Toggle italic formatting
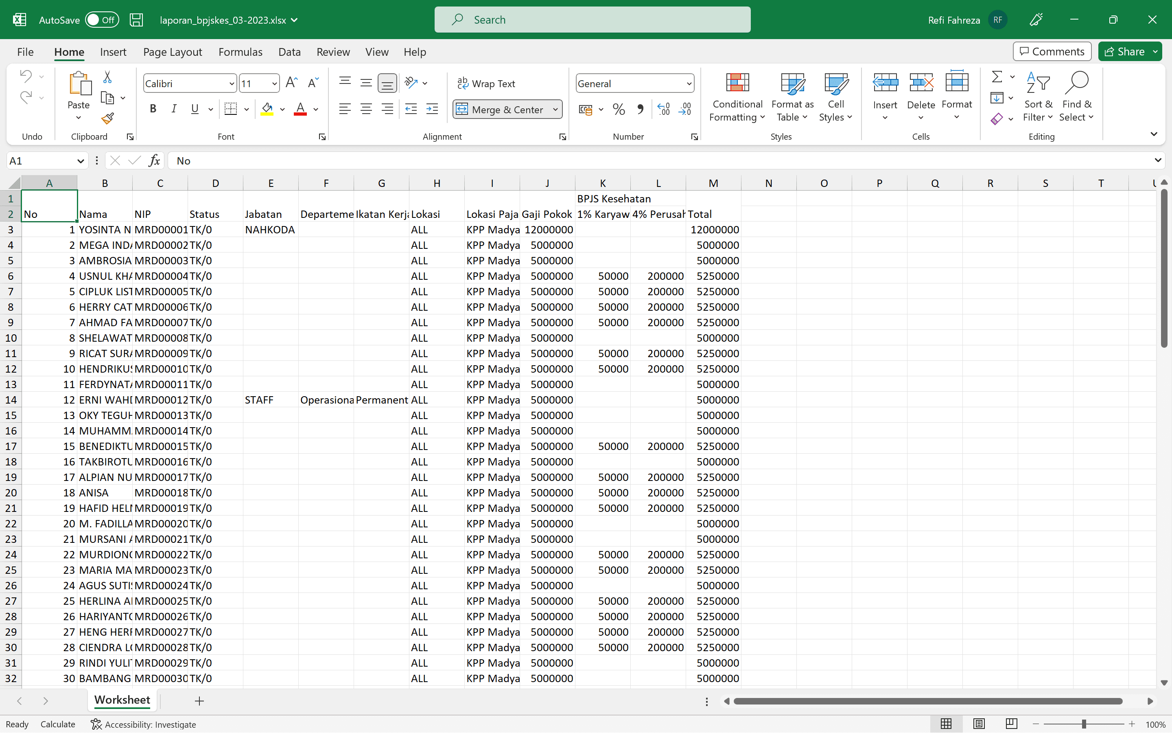Image resolution: width=1172 pixels, height=733 pixels. pyautogui.click(x=174, y=110)
